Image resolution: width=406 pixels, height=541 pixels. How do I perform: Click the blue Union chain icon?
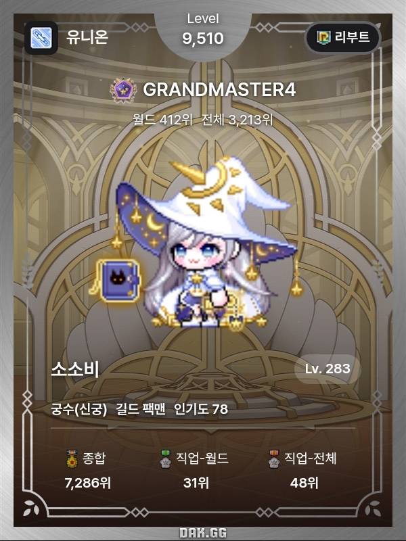pos(41,38)
